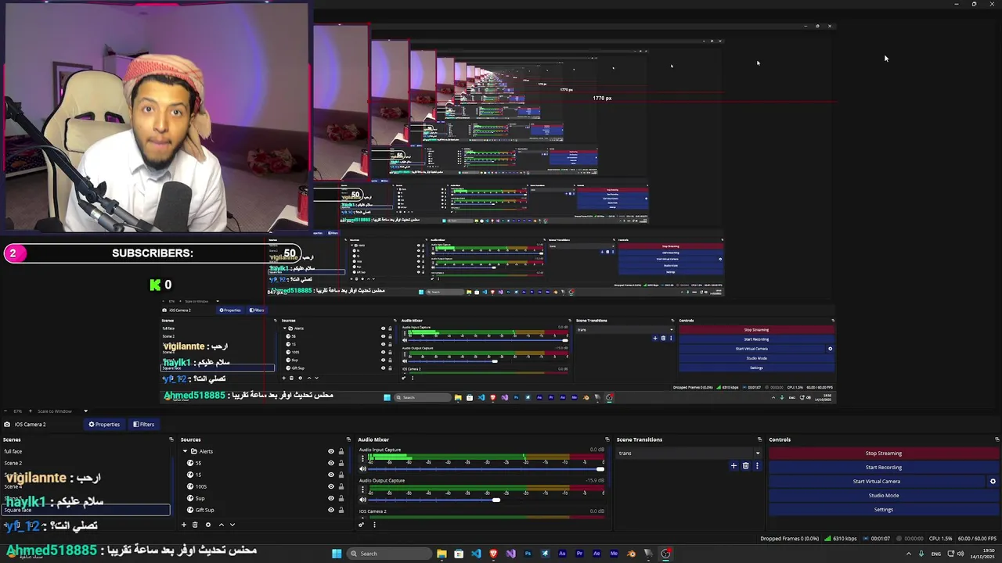The image size is (1002, 563).
Task: Open Audio Mixer bottom options menu
Action: click(374, 525)
